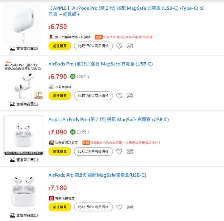Click the 法雅客網路商店 store logo
224x221 pixels.
click(51, 142)
